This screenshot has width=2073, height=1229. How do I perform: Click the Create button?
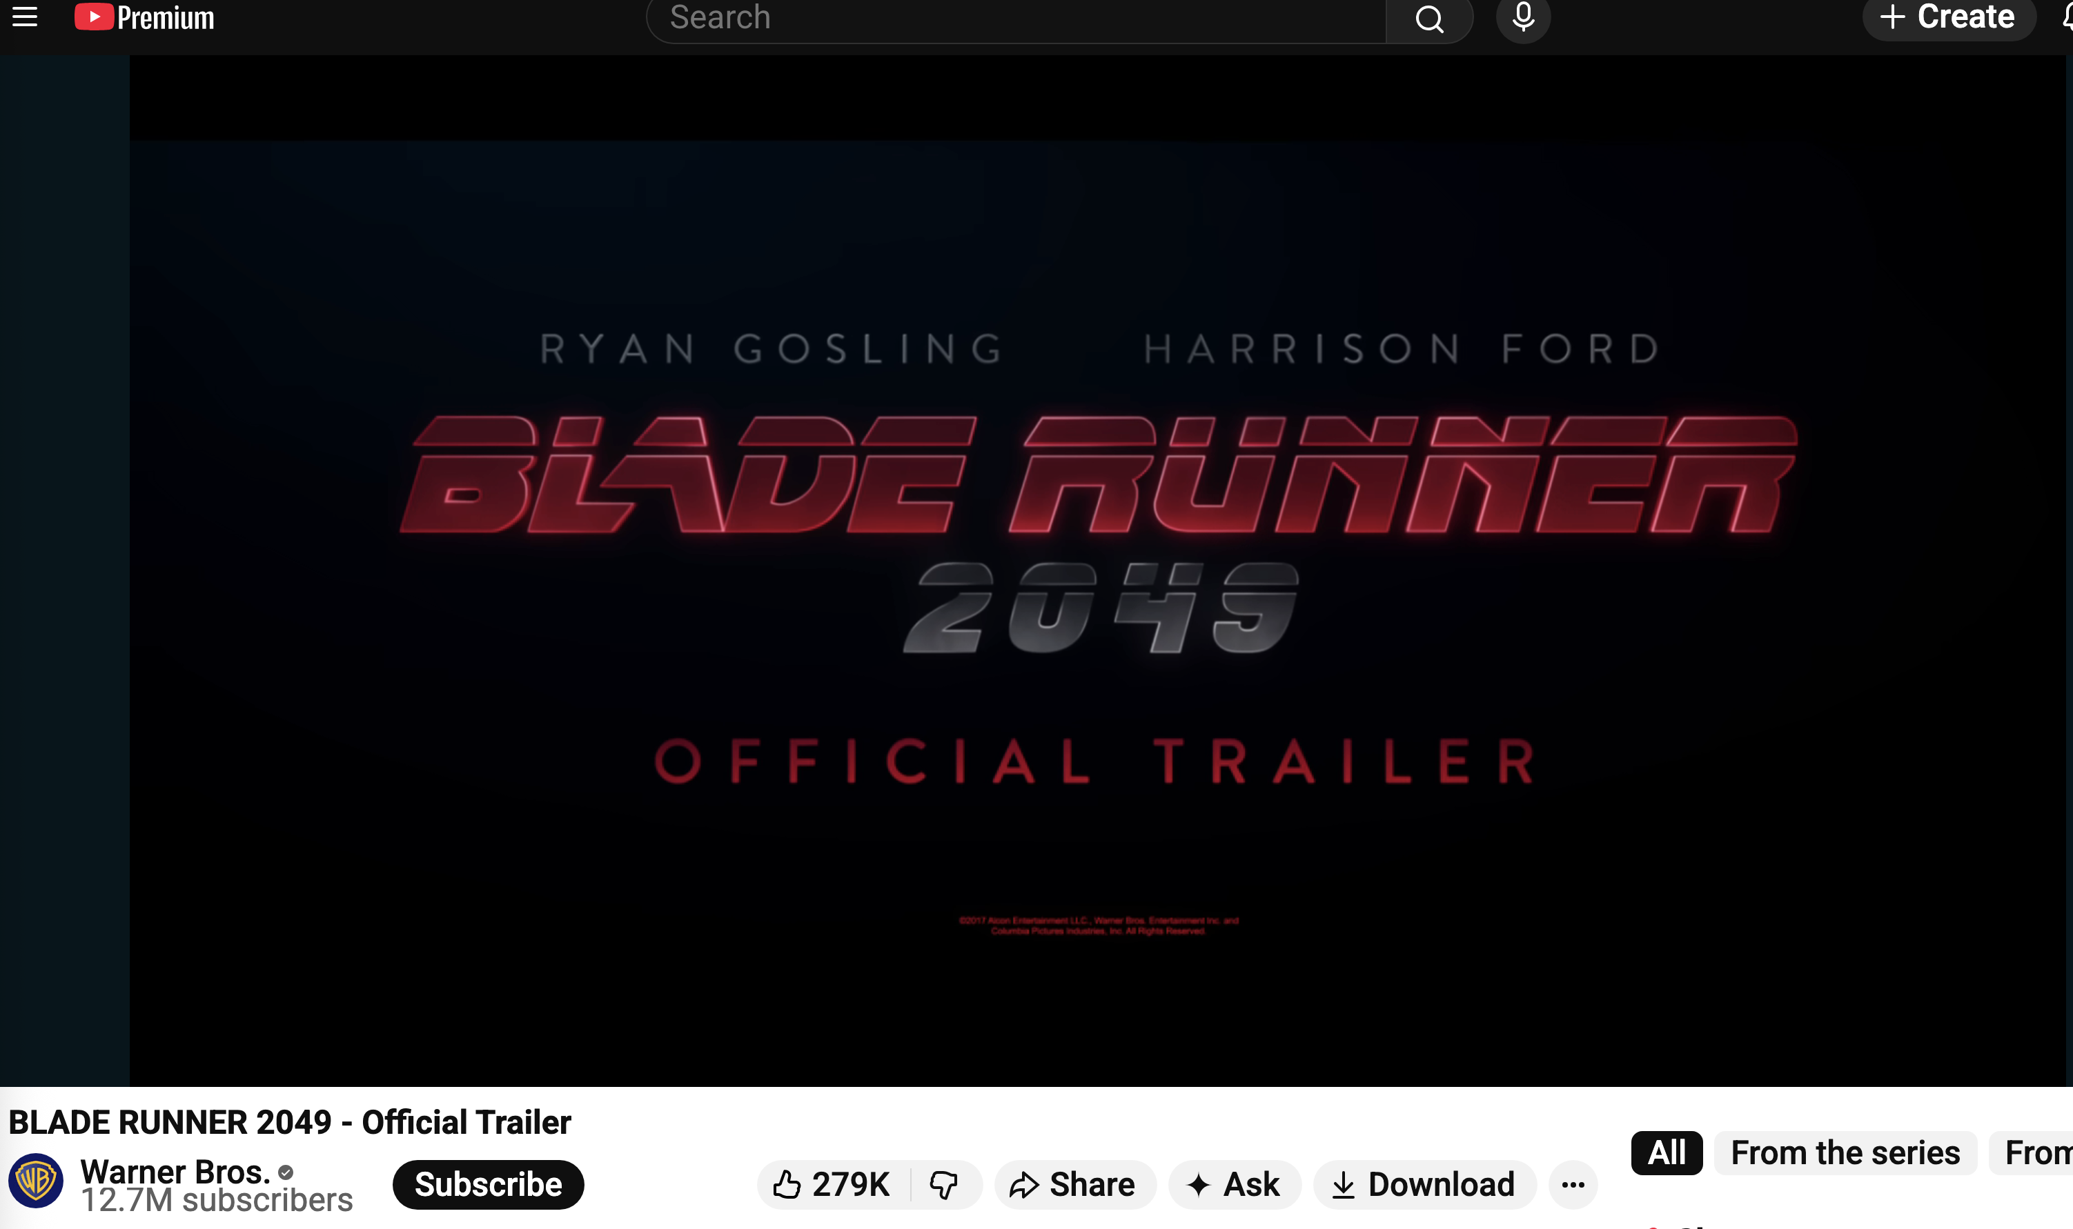click(x=1948, y=17)
